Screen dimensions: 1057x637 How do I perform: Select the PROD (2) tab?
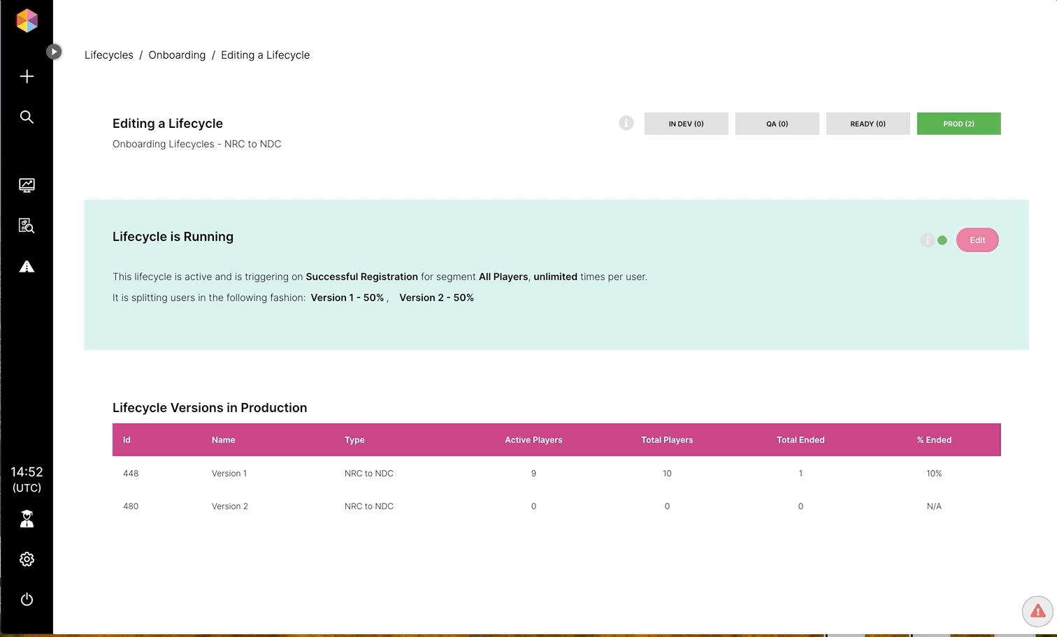pos(958,124)
